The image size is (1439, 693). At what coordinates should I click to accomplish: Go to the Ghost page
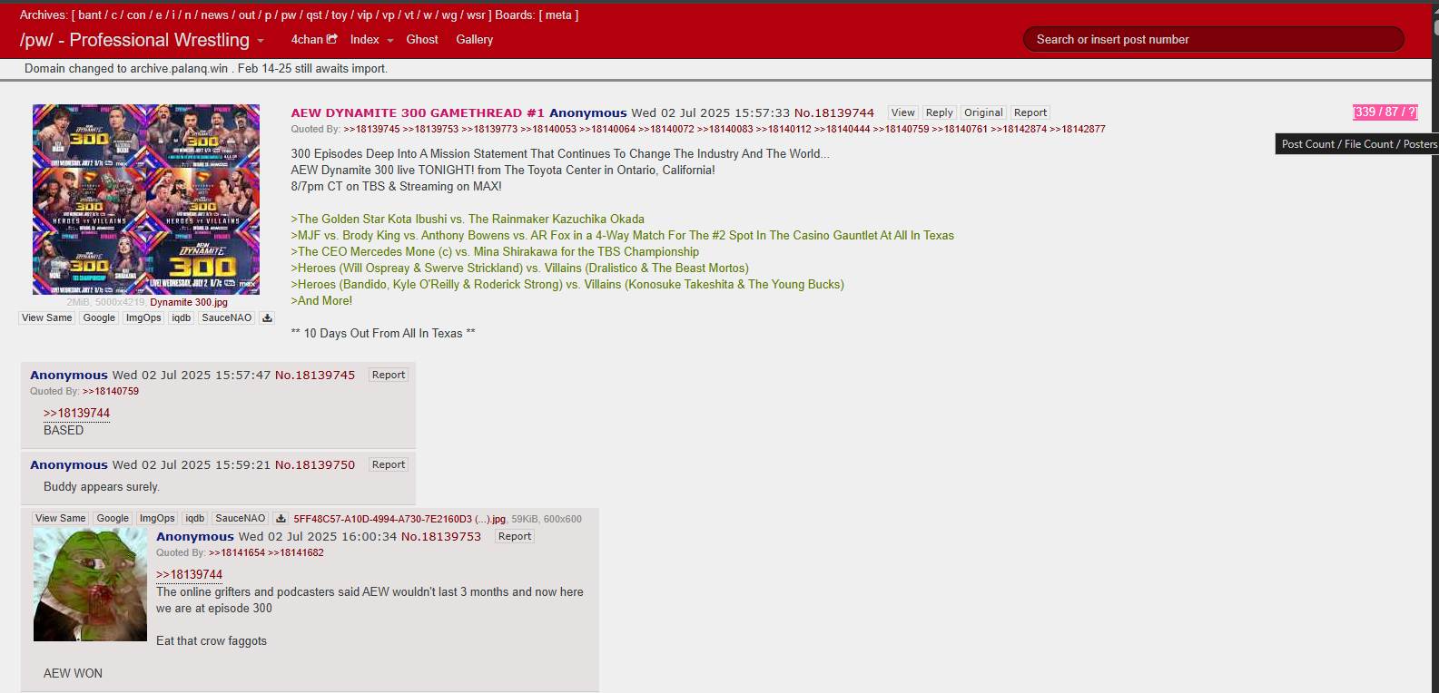(422, 39)
